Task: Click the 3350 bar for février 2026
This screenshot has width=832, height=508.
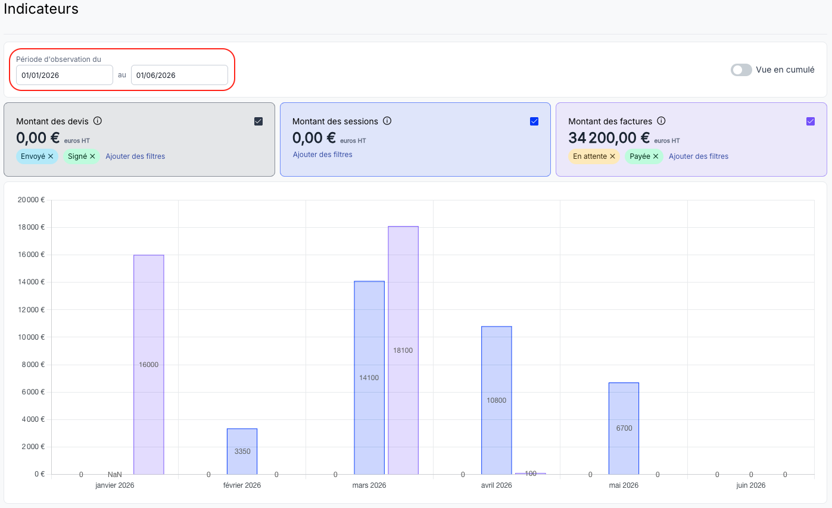Action: tap(242, 451)
